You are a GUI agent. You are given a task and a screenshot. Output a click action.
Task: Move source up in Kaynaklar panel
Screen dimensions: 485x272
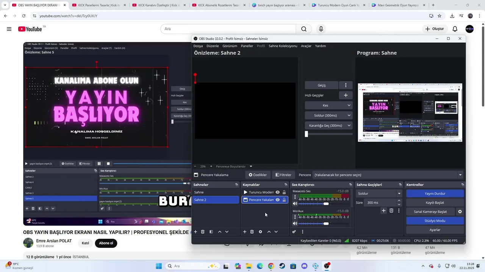coord(269,232)
